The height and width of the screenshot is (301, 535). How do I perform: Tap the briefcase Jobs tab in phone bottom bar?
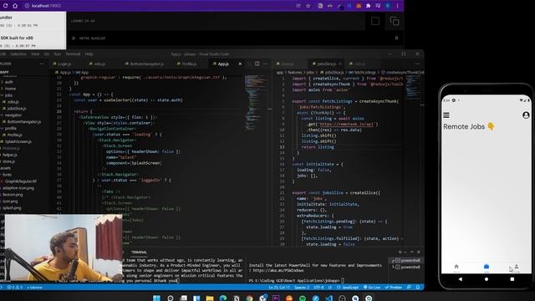(x=487, y=267)
